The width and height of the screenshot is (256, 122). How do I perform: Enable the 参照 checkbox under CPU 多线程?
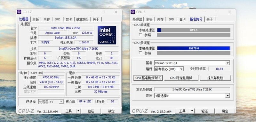click(140, 53)
